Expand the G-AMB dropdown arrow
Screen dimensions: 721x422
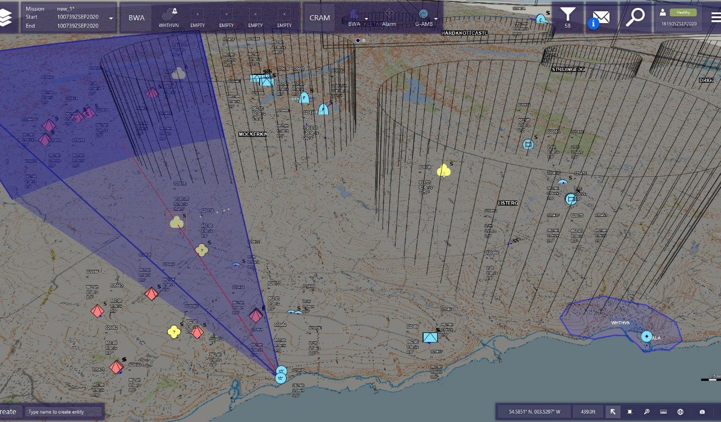click(435, 19)
